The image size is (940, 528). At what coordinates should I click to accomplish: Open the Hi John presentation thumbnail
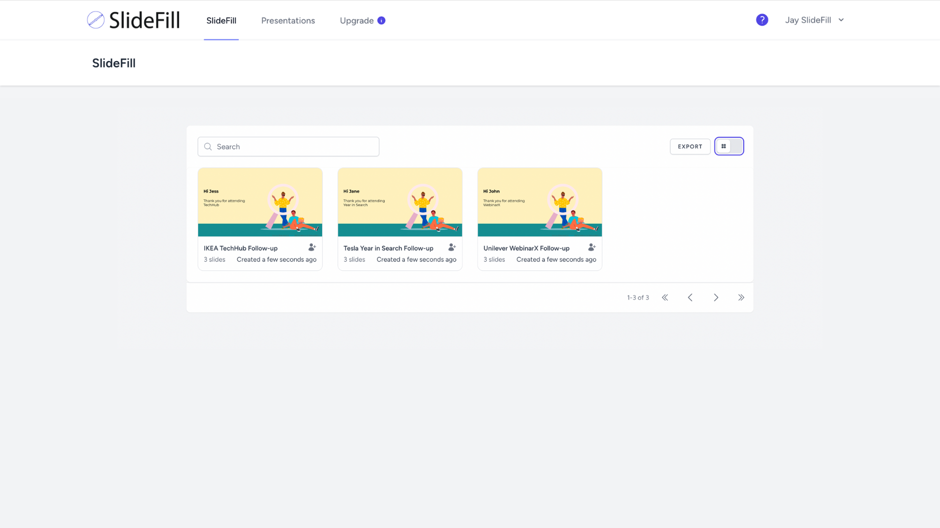[x=540, y=202]
